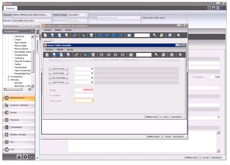Expand the Proveedores tree node

click(8, 76)
